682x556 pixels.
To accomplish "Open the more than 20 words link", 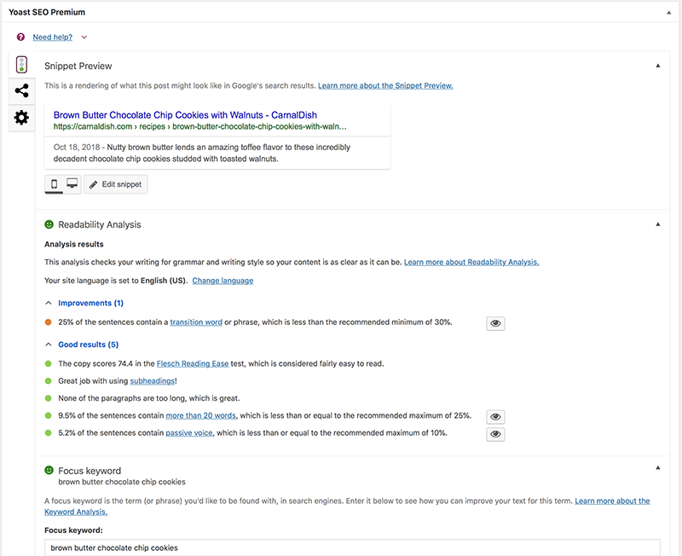I will (x=201, y=416).
